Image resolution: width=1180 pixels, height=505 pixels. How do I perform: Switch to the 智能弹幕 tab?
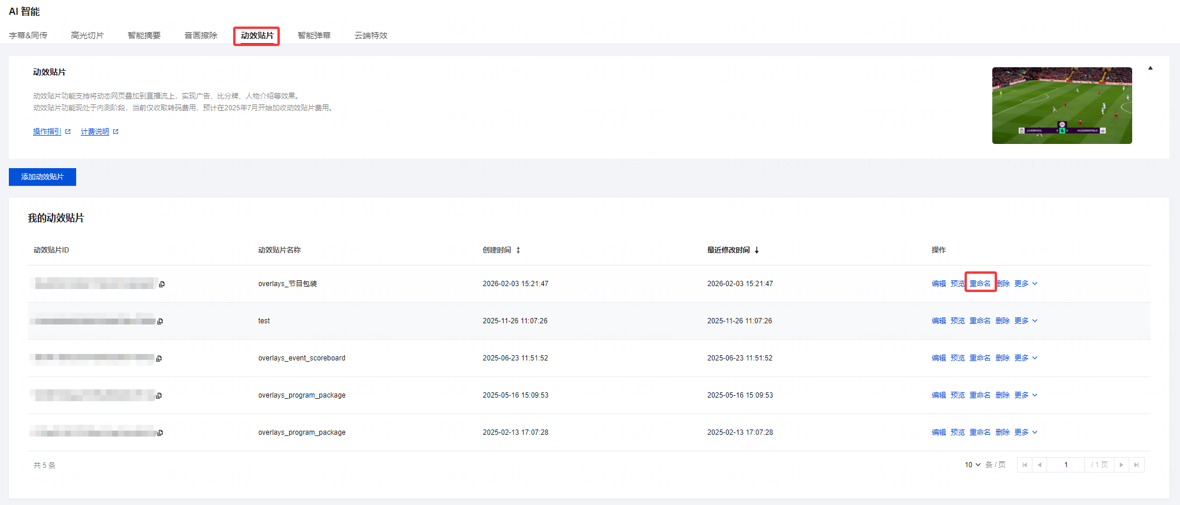pos(314,35)
